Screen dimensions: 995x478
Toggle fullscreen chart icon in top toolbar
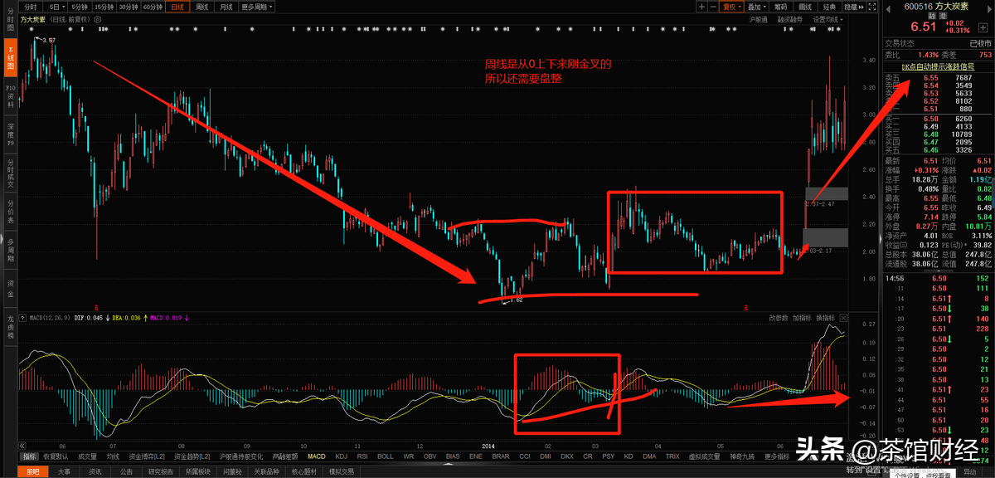[x=871, y=7]
